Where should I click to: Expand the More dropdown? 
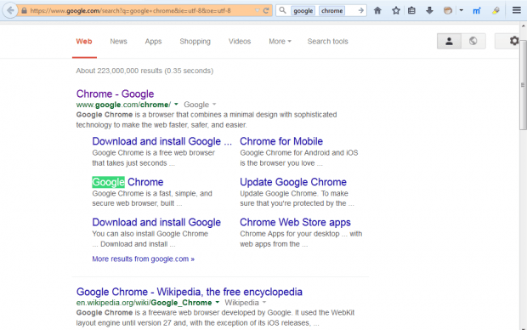(x=280, y=42)
